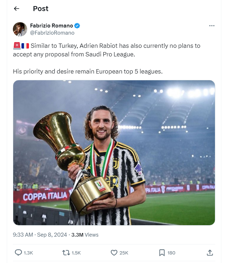Click the 25K likes count
Image resolution: width=226 pixels, height=263 pixels.
tap(124, 253)
